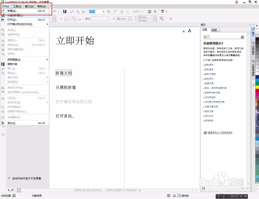Choose New from File menu
Viewport: 259px width, 199px height.
pos(25,11)
